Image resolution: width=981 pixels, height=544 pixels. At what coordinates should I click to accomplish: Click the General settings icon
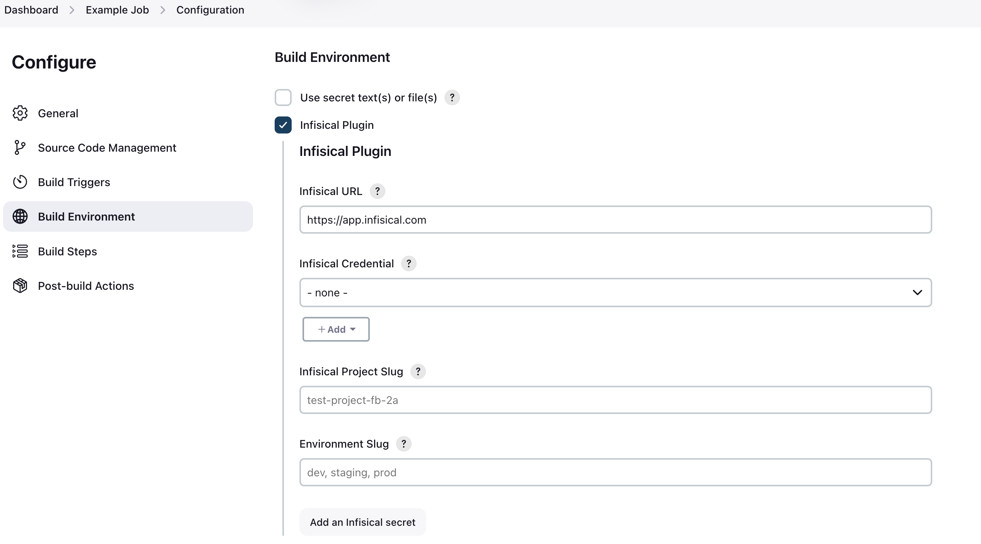pyautogui.click(x=19, y=113)
